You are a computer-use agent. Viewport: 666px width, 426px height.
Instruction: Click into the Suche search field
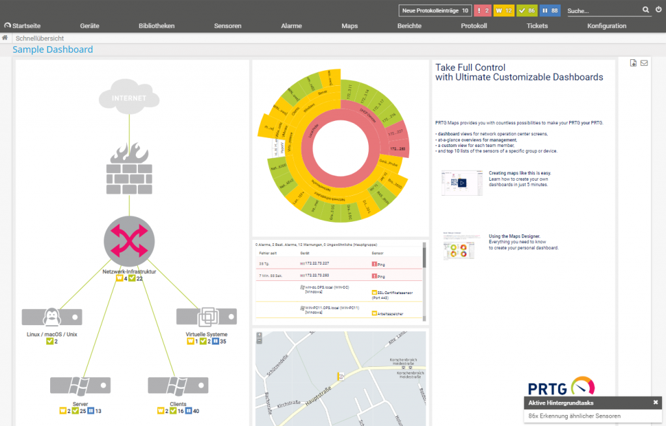pyautogui.click(x=602, y=11)
